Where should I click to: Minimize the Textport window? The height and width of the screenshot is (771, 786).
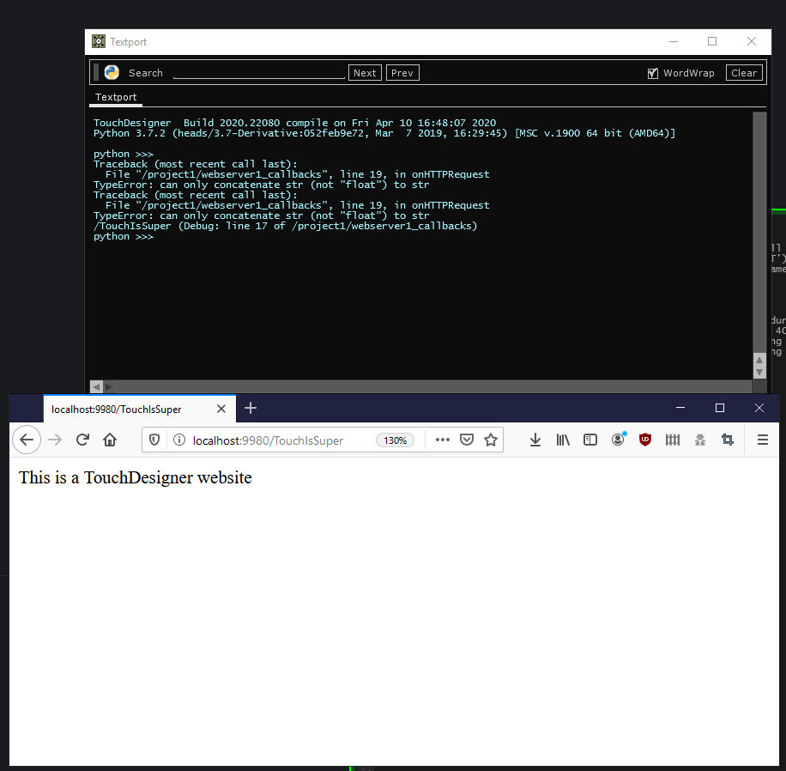coord(674,41)
